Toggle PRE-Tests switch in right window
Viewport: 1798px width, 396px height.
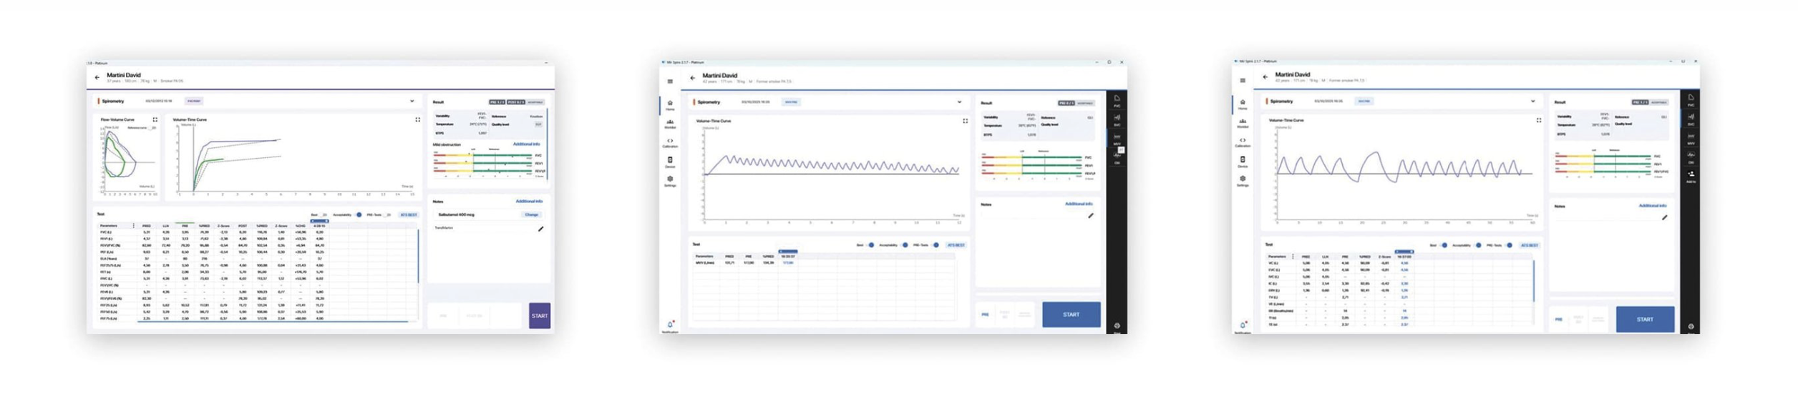pyautogui.click(x=1509, y=245)
